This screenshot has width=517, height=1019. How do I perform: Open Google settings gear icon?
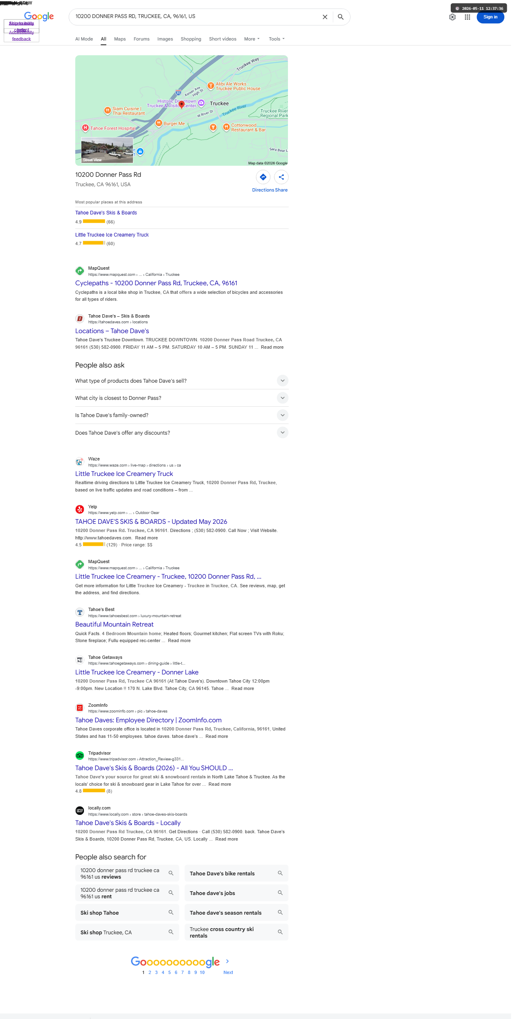452,17
